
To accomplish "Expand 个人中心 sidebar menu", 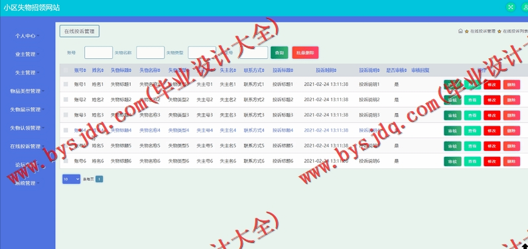I will 27,36.
